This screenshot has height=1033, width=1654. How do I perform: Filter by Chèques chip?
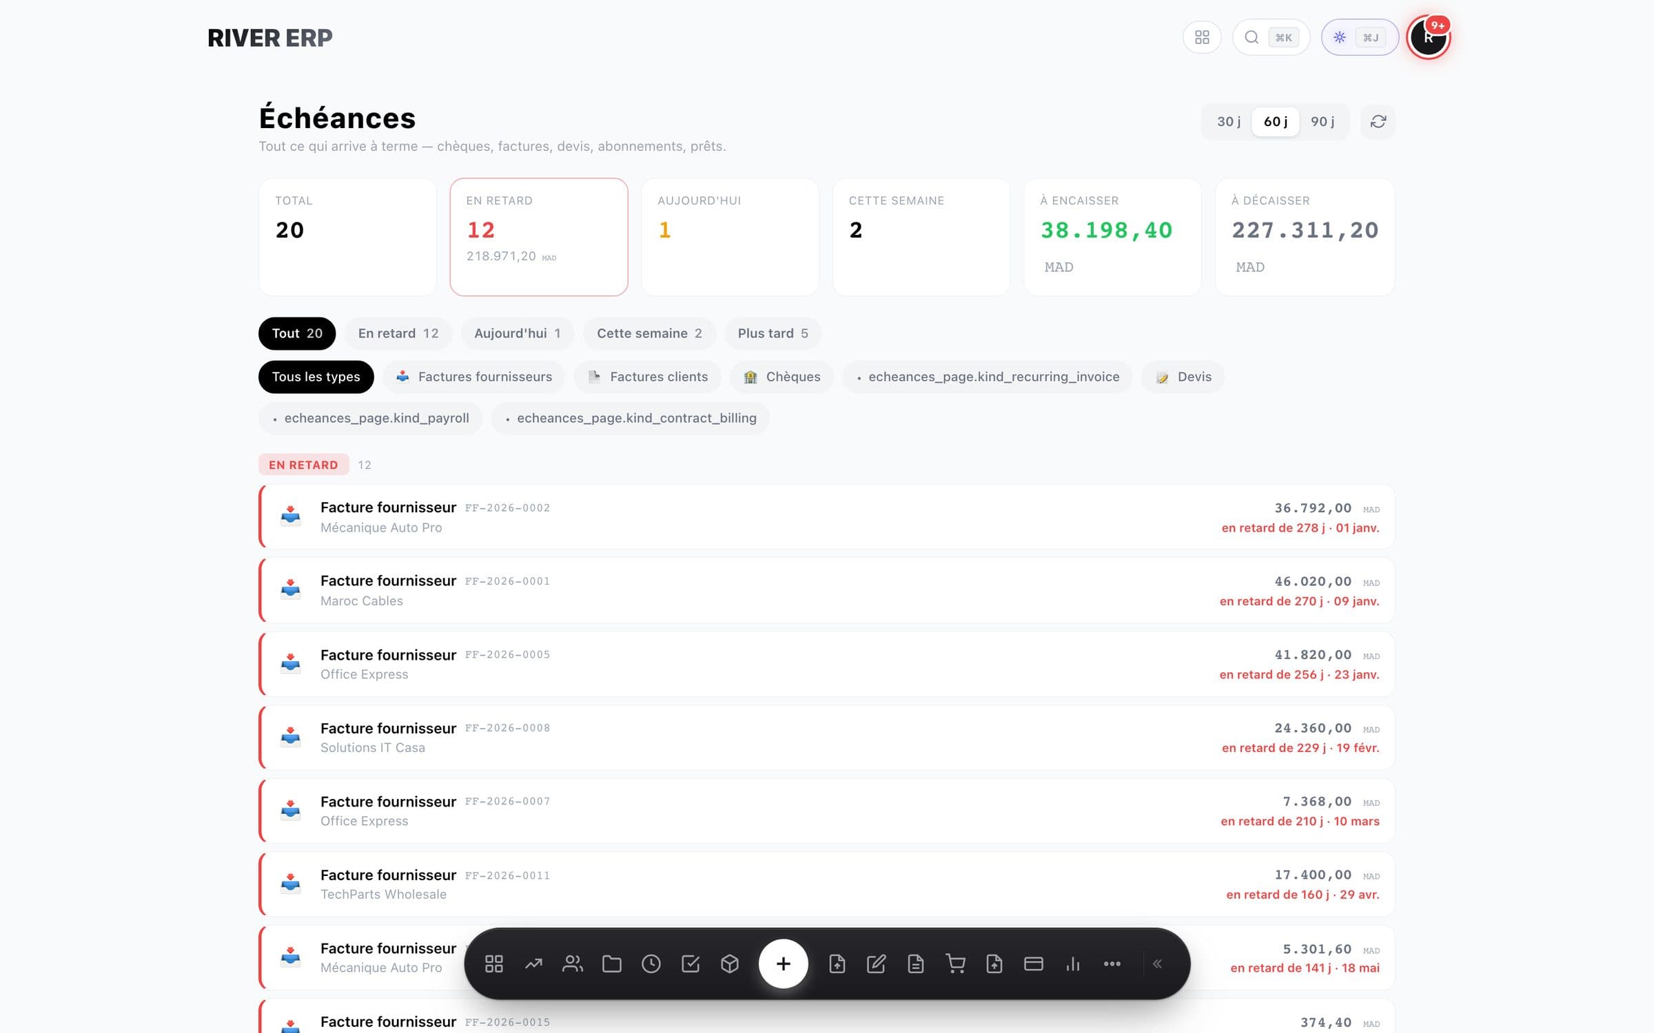click(x=782, y=377)
